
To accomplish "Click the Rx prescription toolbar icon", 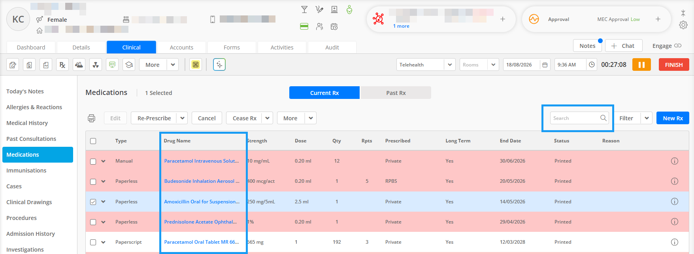I will click(x=62, y=65).
